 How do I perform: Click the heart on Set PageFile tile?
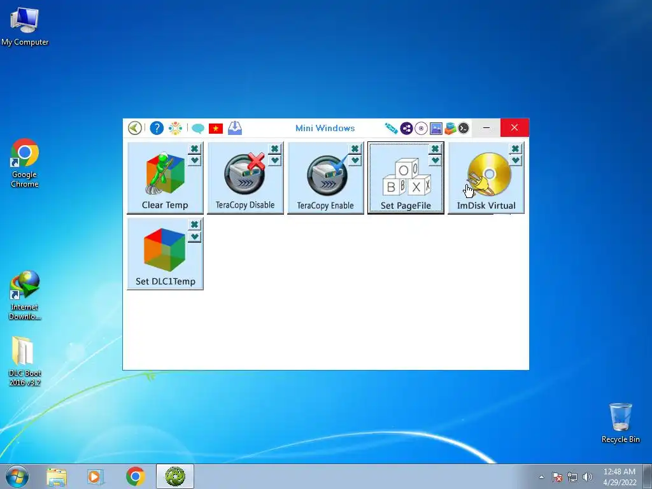[x=435, y=160]
